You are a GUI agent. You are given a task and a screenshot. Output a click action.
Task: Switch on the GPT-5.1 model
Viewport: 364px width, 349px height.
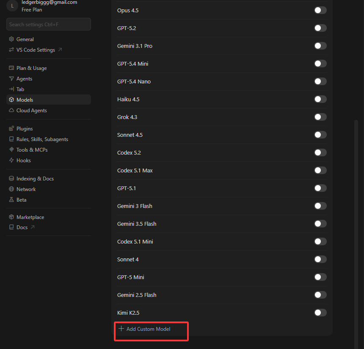(320, 188)
